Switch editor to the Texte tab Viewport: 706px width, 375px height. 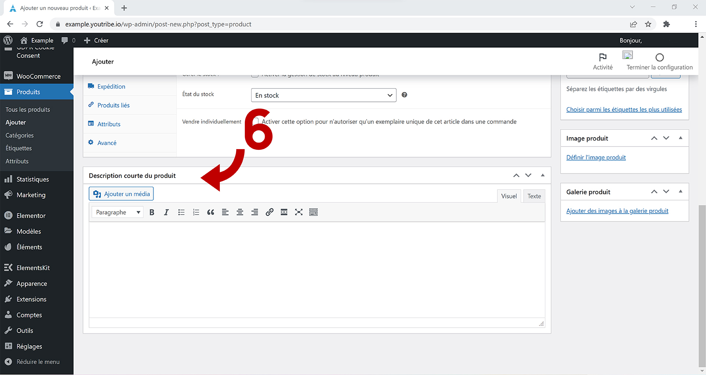click(x=534, y=196)
